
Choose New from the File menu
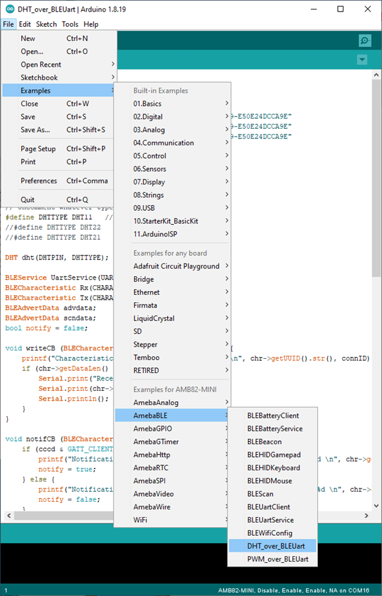coord(58,38)
